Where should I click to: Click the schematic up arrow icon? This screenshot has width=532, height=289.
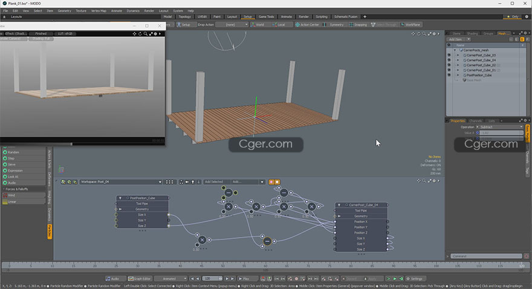(x=193, y=182)
